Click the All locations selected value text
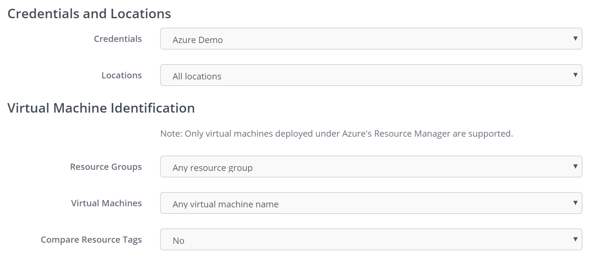 (197, 77)
